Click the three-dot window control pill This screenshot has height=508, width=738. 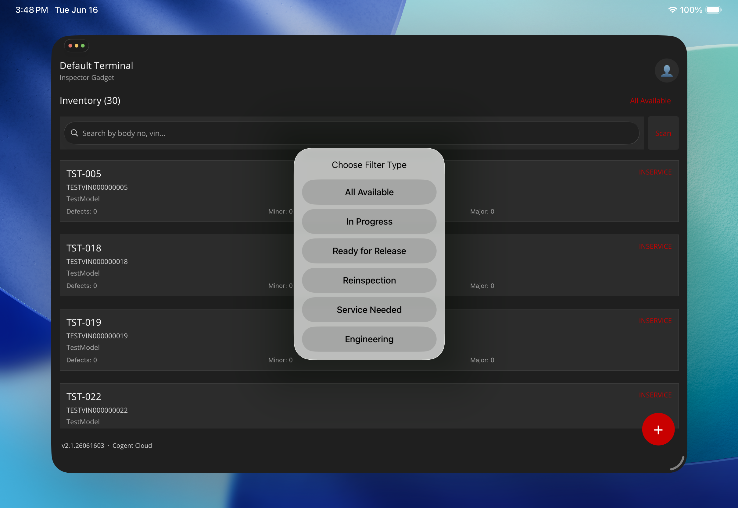[x=77, y=46]
